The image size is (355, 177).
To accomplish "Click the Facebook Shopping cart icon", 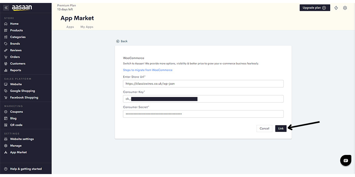I will (x=6, y=97).
